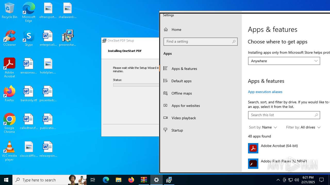The height and width of the screenshot is (185, 330).
Task: Click the OneStart setup progress bar
Action: pyautogui.click(x=136, y=85)
